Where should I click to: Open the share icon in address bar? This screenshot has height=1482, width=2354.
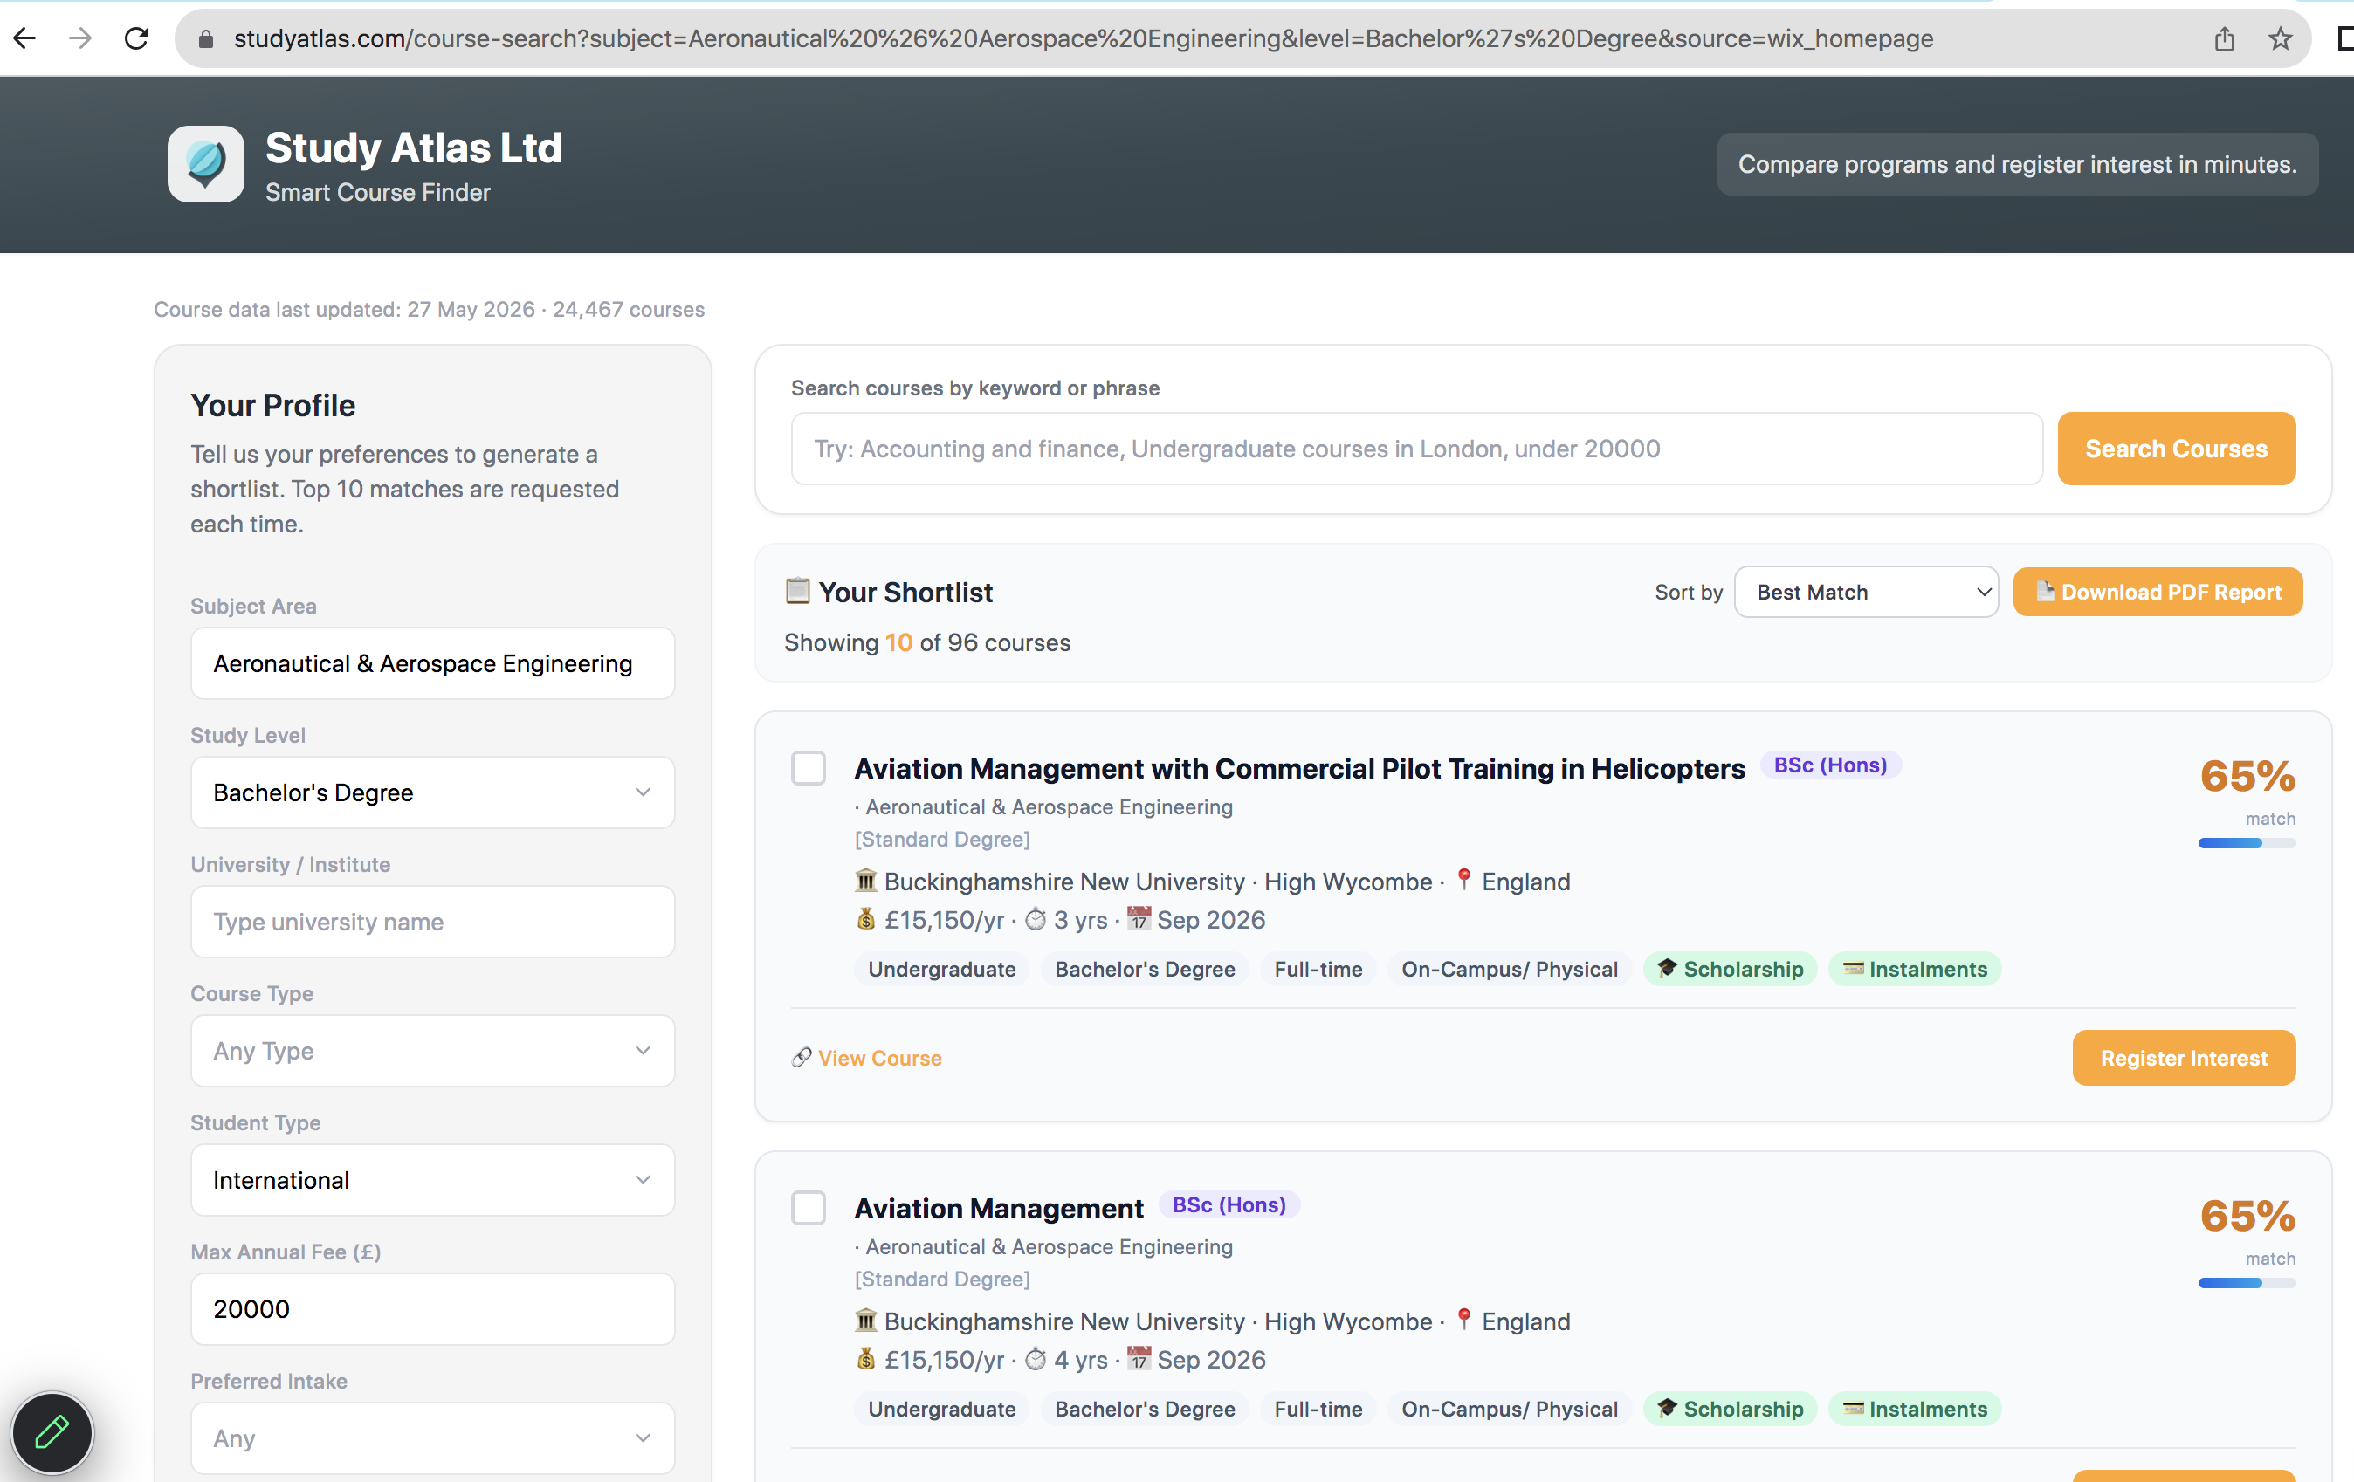coord(2224,38)
